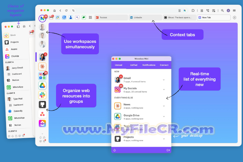Open the hamburger menu in toolbar
Image resolution: width=243 pixels, height=162 pixels.
click(234, 10)
